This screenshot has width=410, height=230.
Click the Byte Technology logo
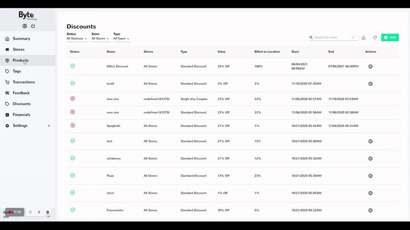tap(28, 16)
